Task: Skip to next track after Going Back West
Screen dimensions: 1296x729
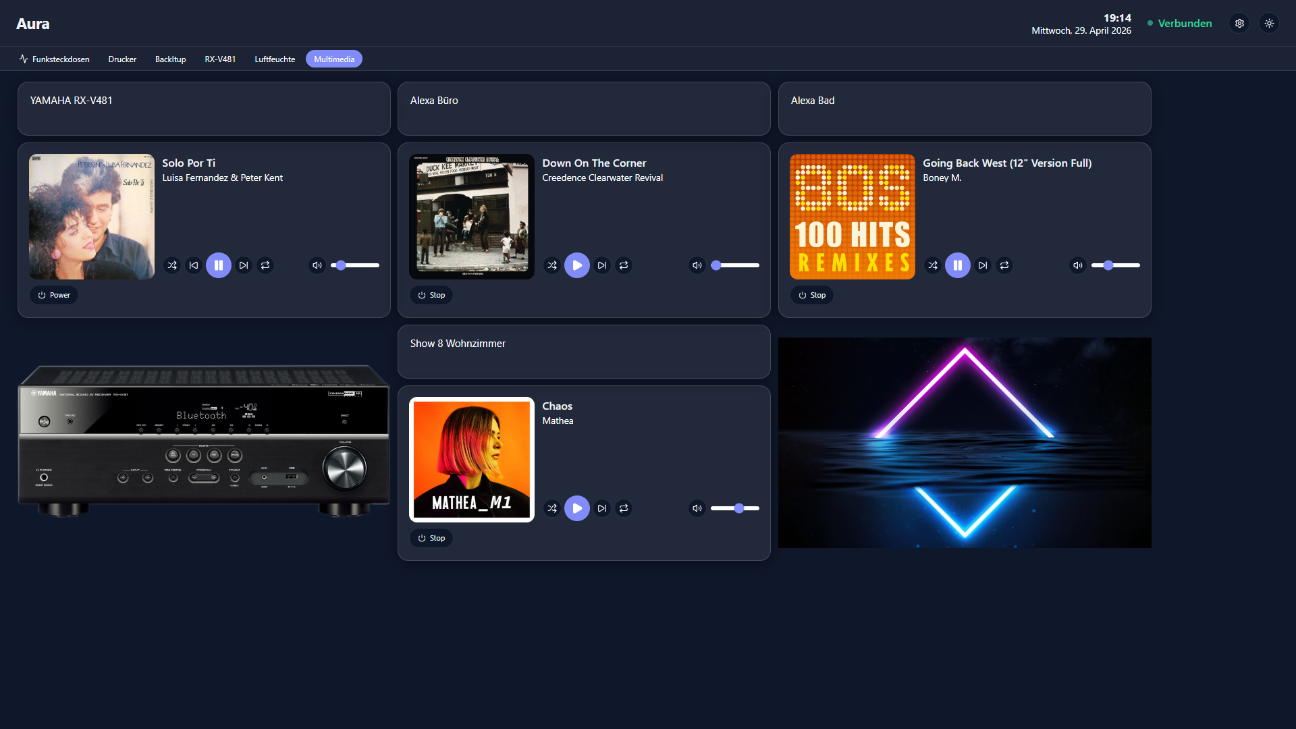Action: coord(983,265)
